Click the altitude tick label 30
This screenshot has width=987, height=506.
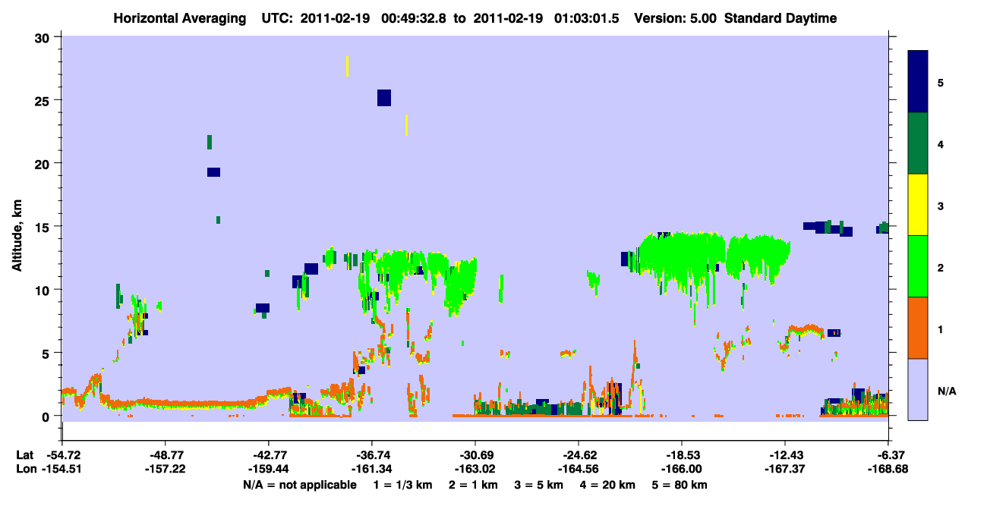pos(43,37)
